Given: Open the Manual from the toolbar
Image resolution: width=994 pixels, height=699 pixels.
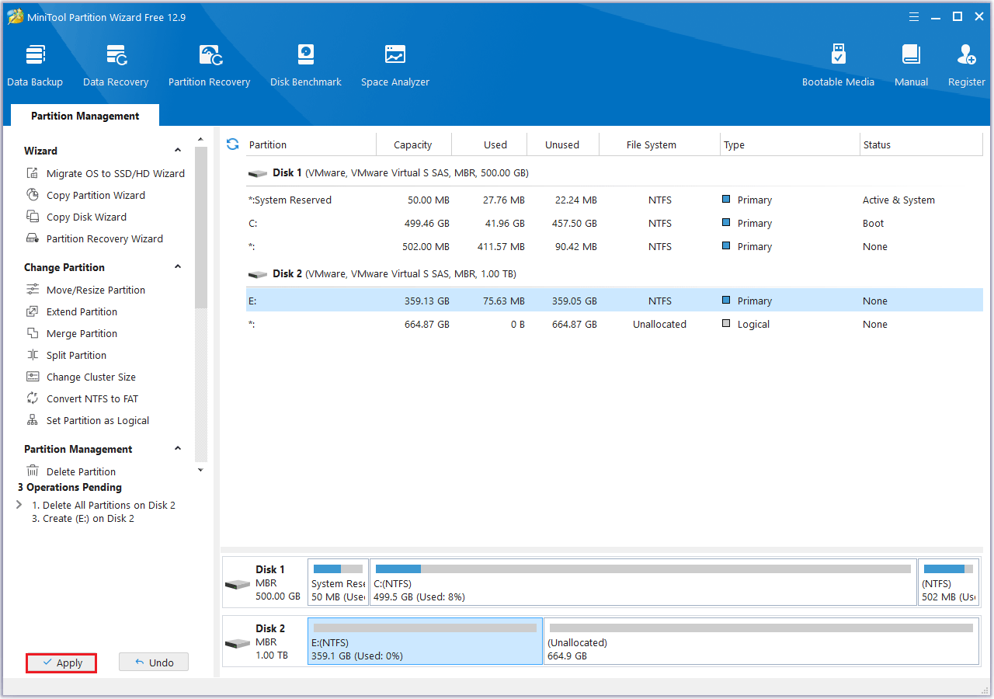Looking at the screenshot, I should point(911,66).
